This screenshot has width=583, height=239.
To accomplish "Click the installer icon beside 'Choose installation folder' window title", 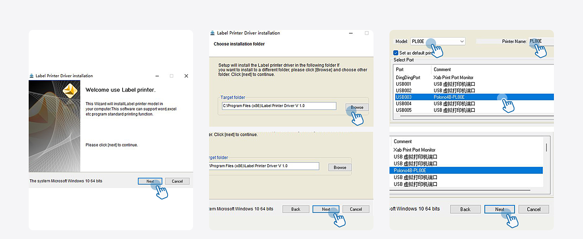I will tap(213, 33).
